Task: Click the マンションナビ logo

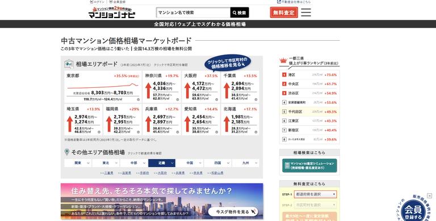Action: [112, 12]
